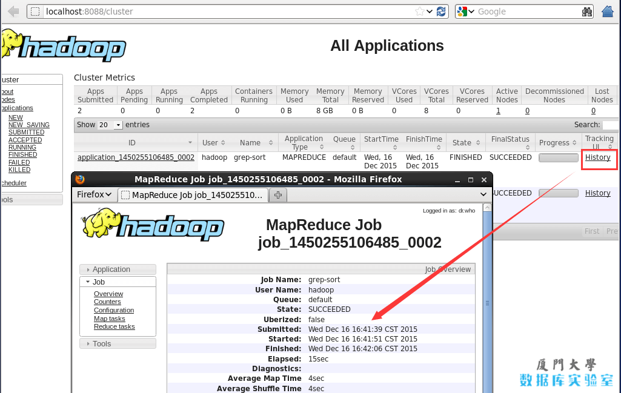Click Lost Nodes count link
Viewport: 621px width, 393px height.
click(593, 111)
